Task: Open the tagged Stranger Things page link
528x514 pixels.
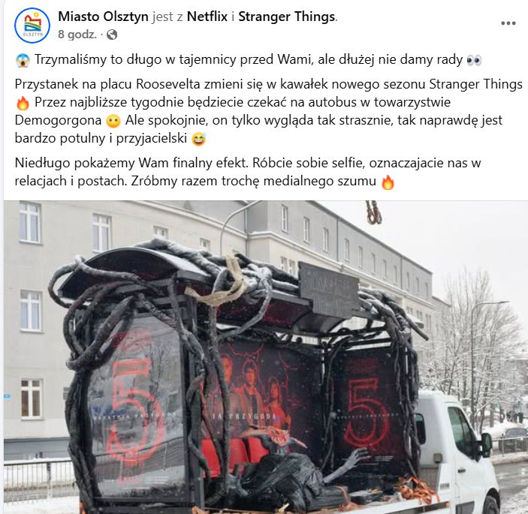Action: point(287,17)
